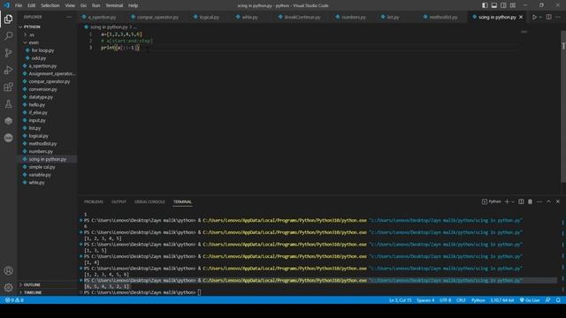This screenshot has height=318, width=566.
Task: Open hello.py in the Explorer
Action: pos(37,104)
